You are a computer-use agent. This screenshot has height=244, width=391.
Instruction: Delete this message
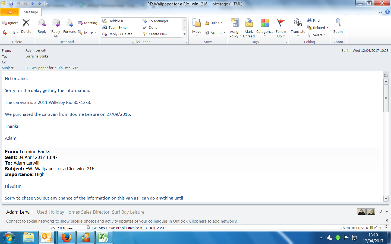tap(26, 27)
